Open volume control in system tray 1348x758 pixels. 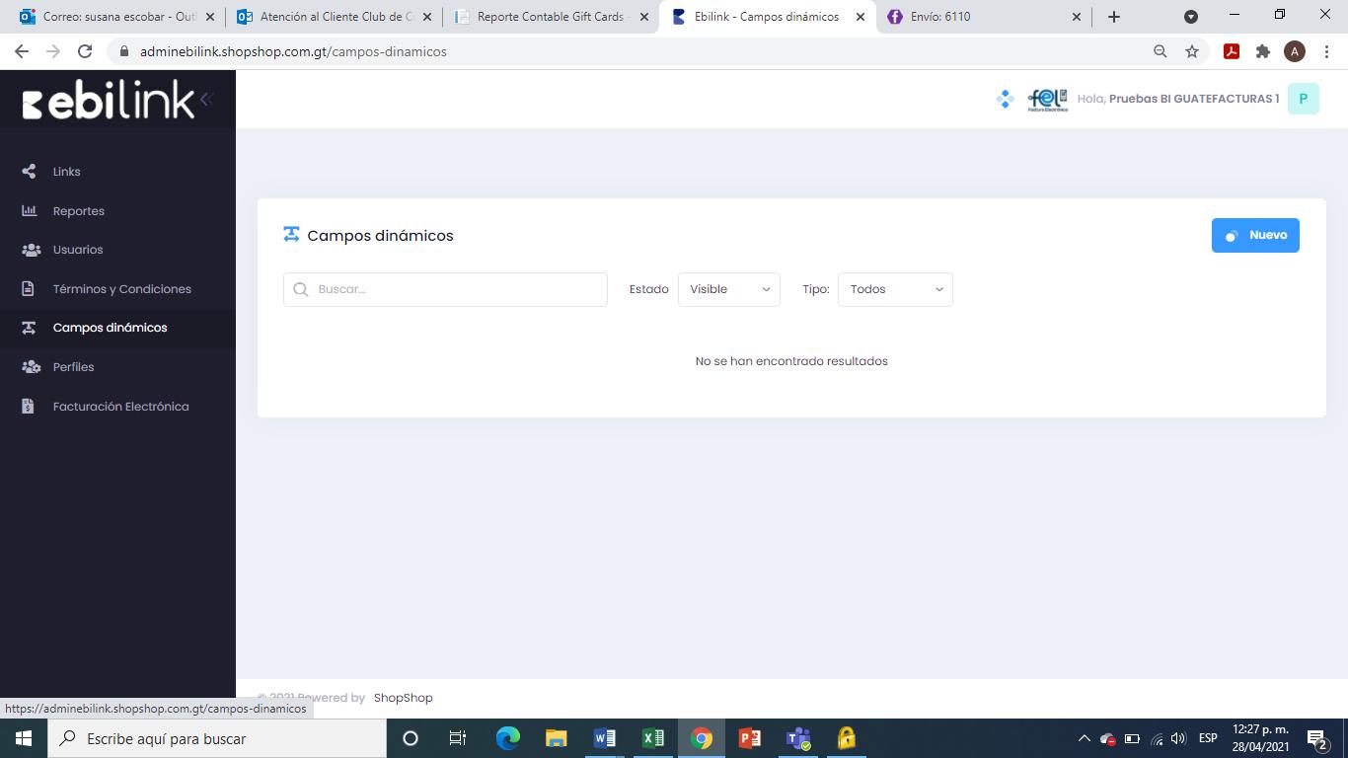1178,738
